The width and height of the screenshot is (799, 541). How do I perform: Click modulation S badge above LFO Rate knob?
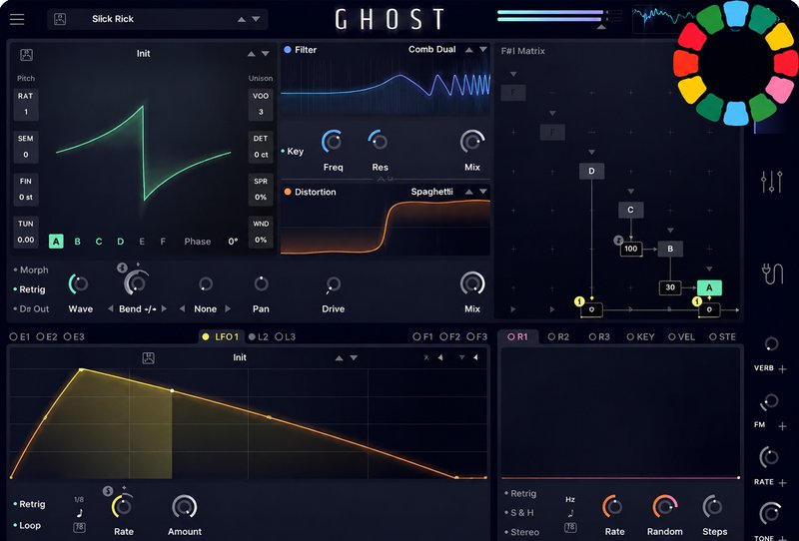coord(108,491)
